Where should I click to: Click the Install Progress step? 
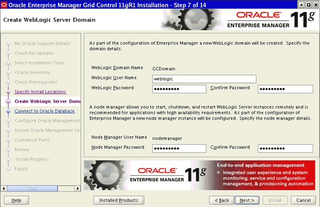point(32,159)
